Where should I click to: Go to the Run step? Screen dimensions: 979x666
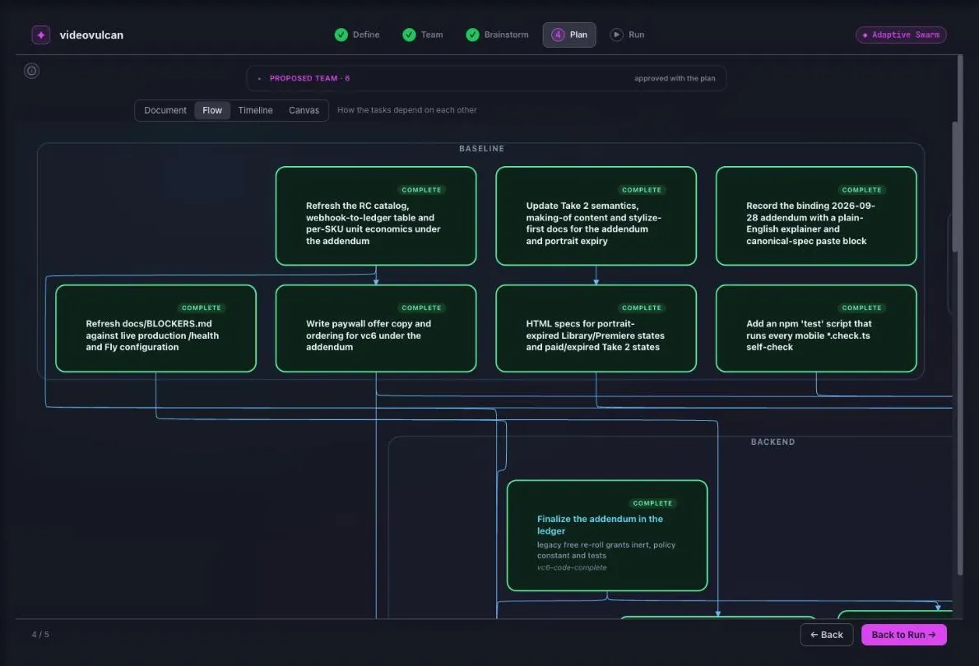(628, 35)
